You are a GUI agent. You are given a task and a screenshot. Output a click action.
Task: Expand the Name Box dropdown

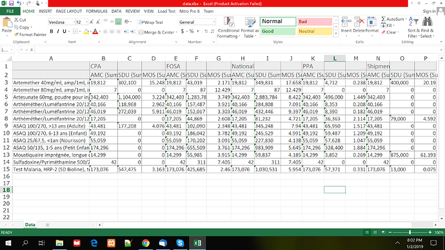12,50
